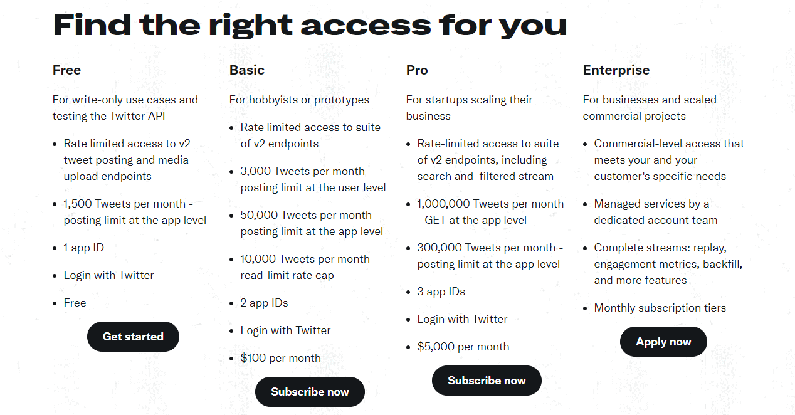
Task: Click the Pro tier heading
Action: 417,70
